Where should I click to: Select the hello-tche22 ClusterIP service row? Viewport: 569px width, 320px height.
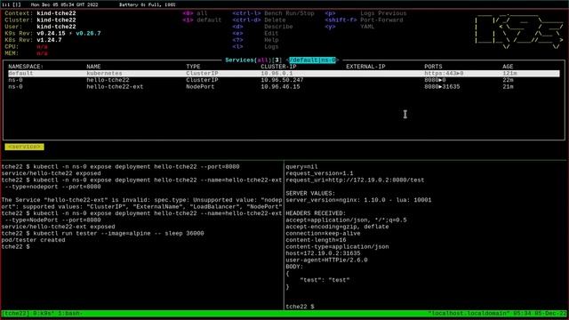[x=284, y=80]
